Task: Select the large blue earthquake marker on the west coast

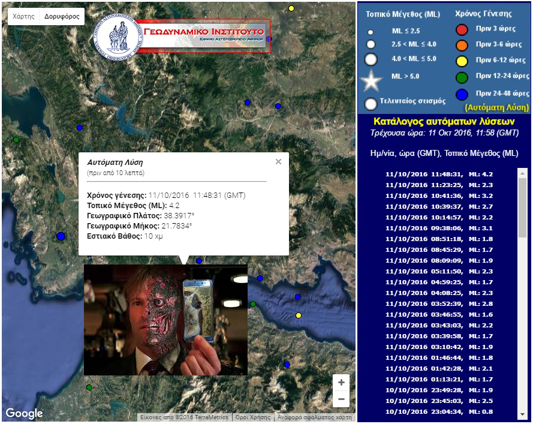Action: click(61, 236)
